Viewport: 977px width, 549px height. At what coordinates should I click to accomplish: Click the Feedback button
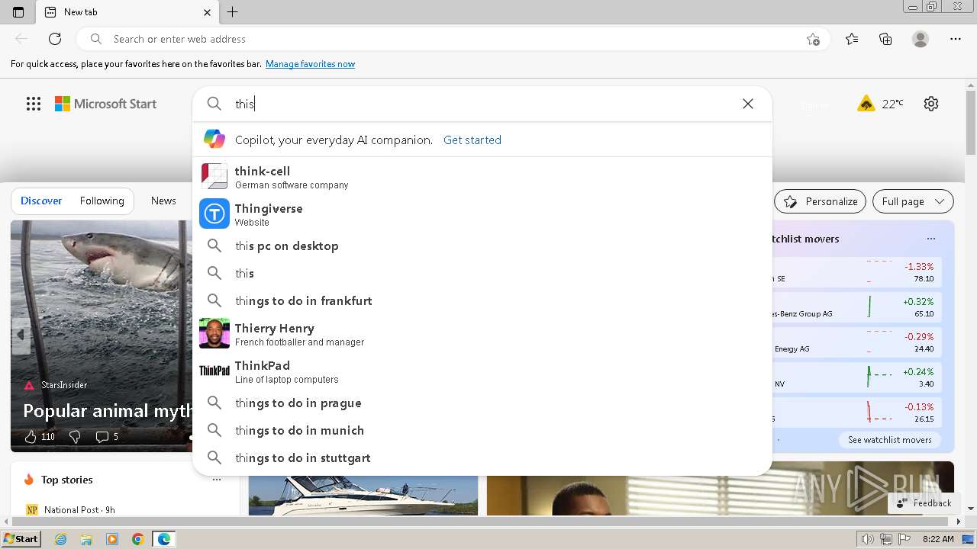(924, 503)
